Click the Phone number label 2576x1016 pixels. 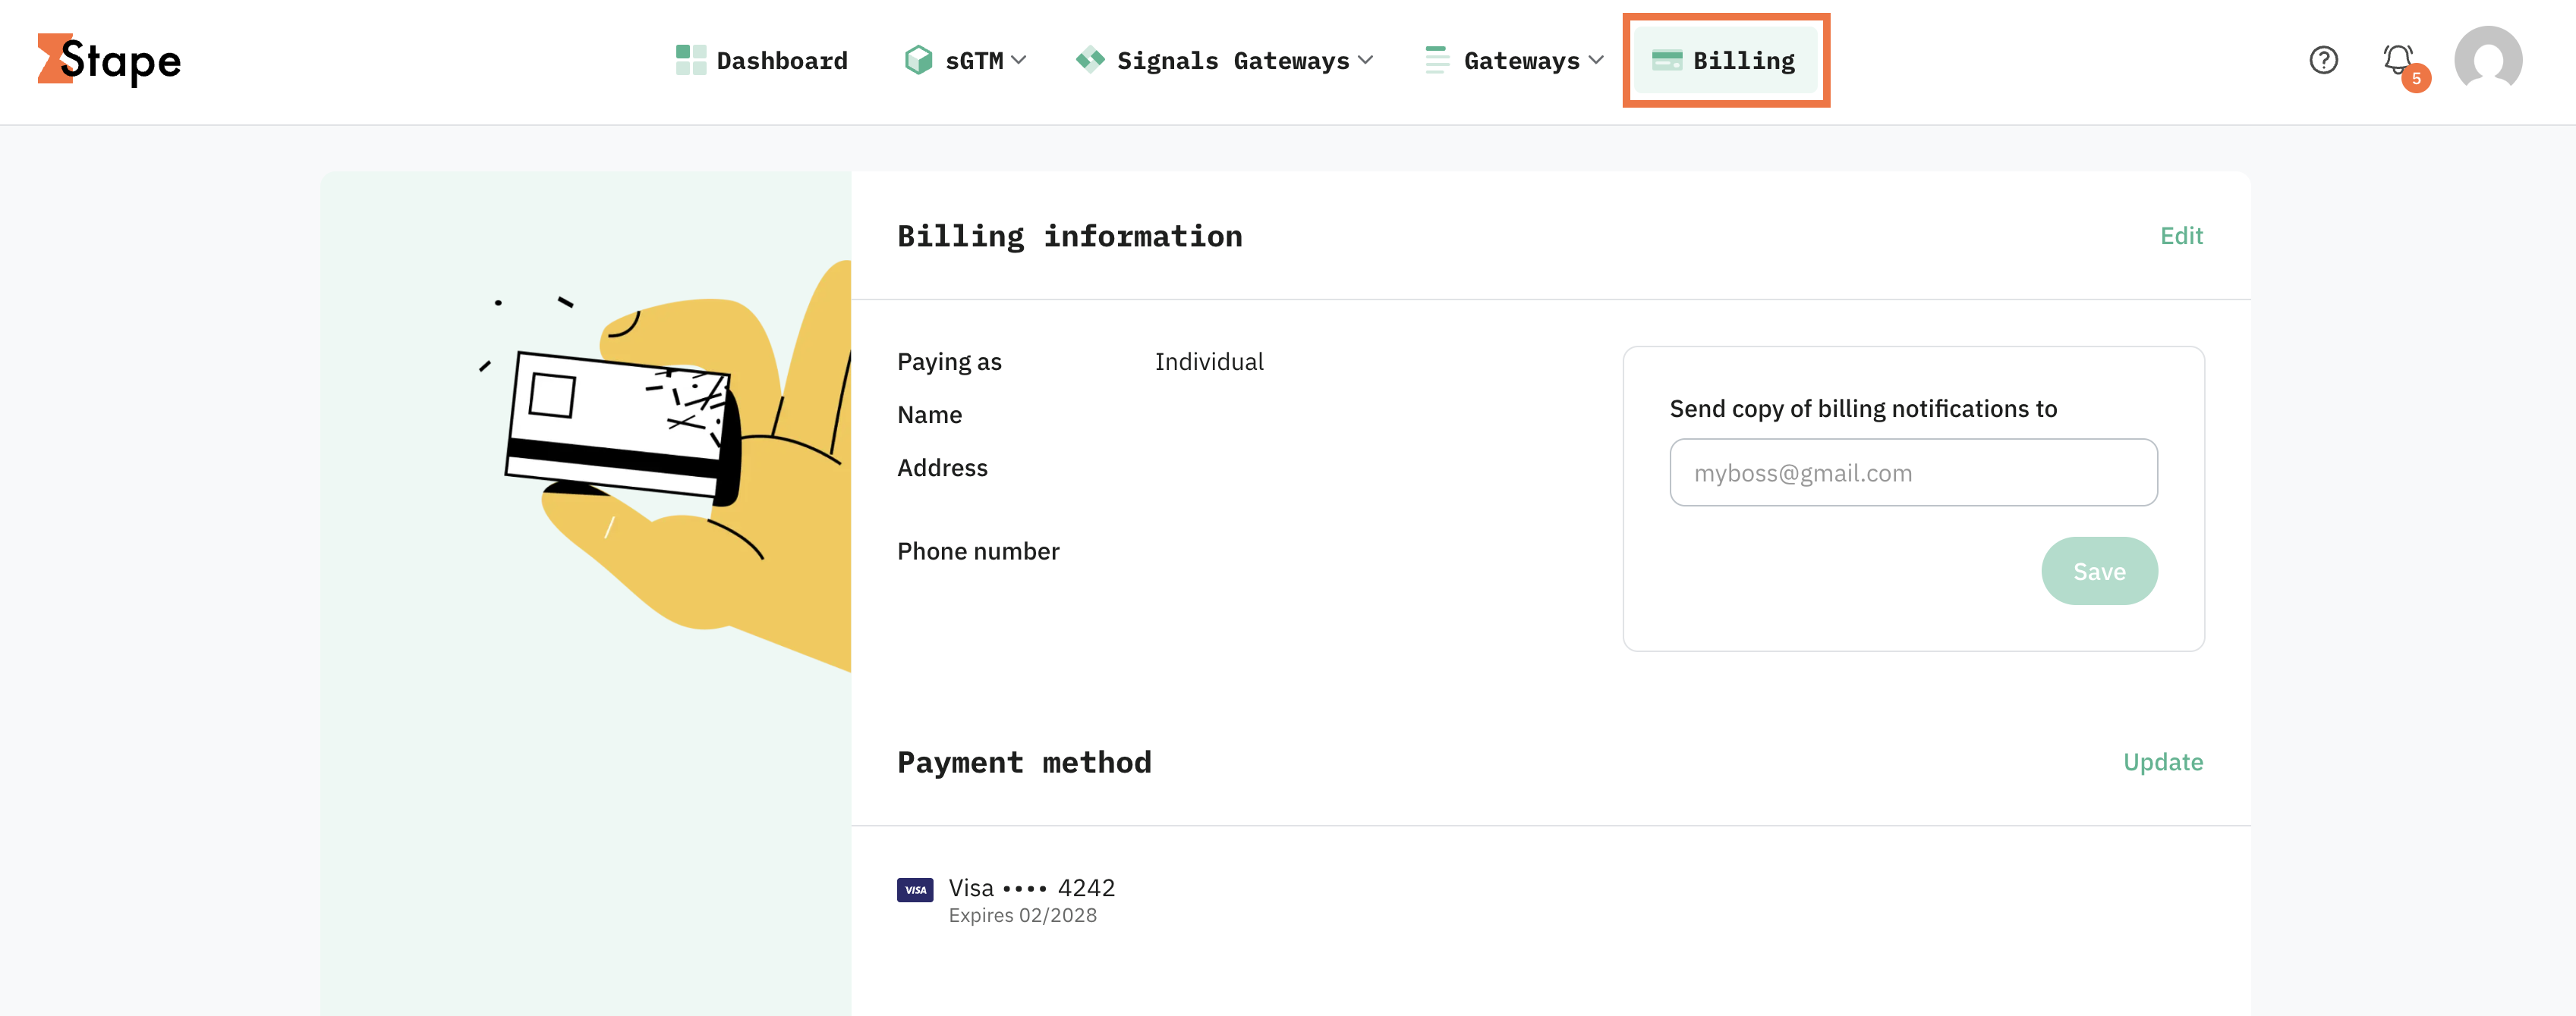[978, 551]
